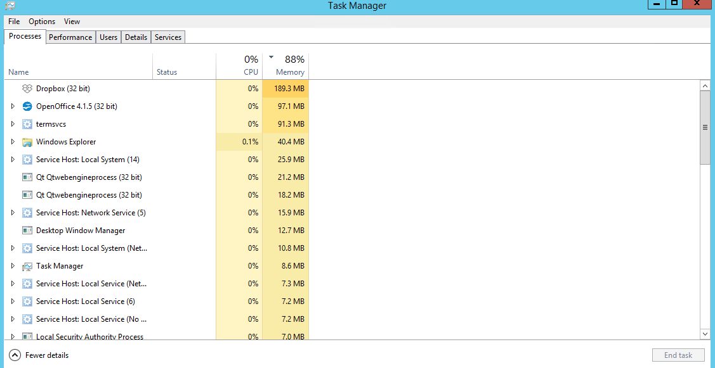This screenshot has width=715, height=368.
Task: Expand the termsvcs process group
Action: tap(13, 124)
